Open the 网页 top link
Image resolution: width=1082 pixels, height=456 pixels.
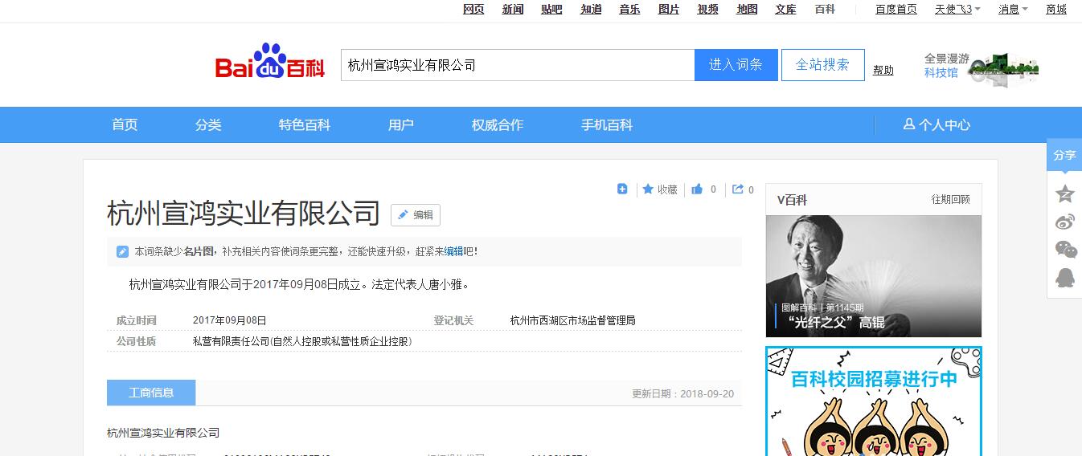point(473,10)
